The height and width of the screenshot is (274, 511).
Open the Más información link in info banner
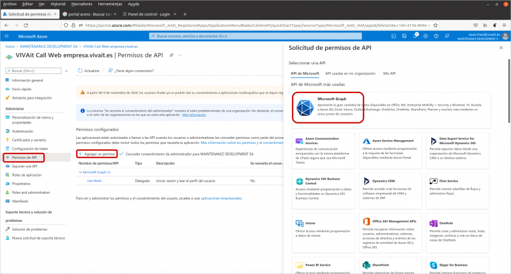point(194,115)
